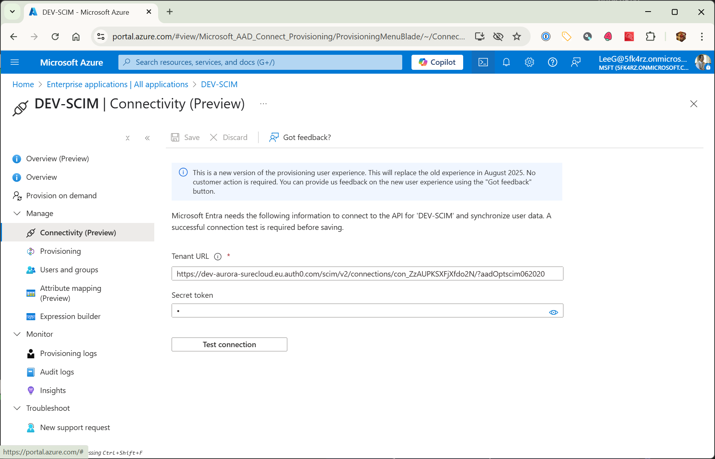Open the Expression builder
This screenshot has height=459, width=715.
pyautogui.click(x=69, y=316)
